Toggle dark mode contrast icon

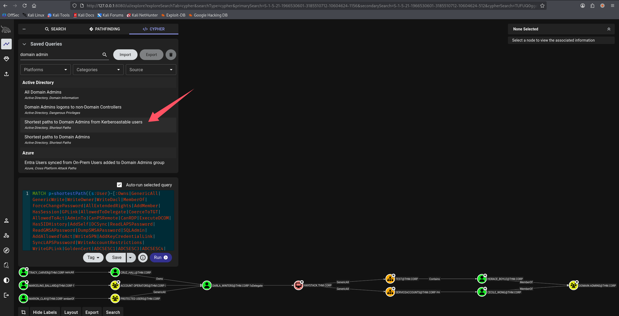(6, 280)
